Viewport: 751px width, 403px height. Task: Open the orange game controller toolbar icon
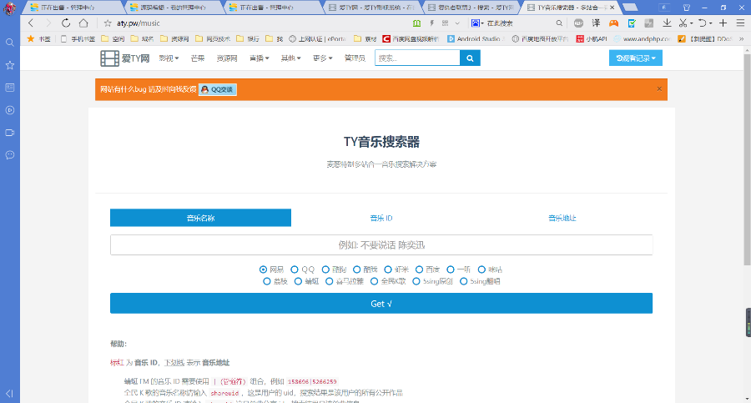pos(613,23)
